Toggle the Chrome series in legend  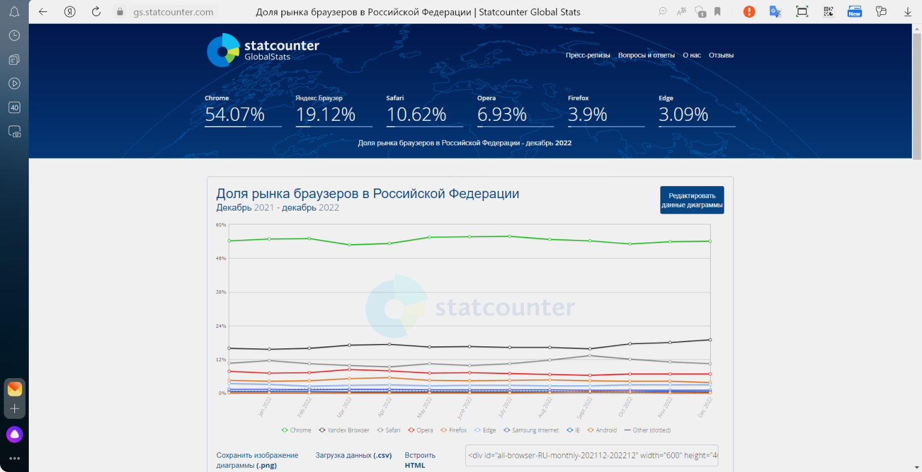(x=296, y=430)
